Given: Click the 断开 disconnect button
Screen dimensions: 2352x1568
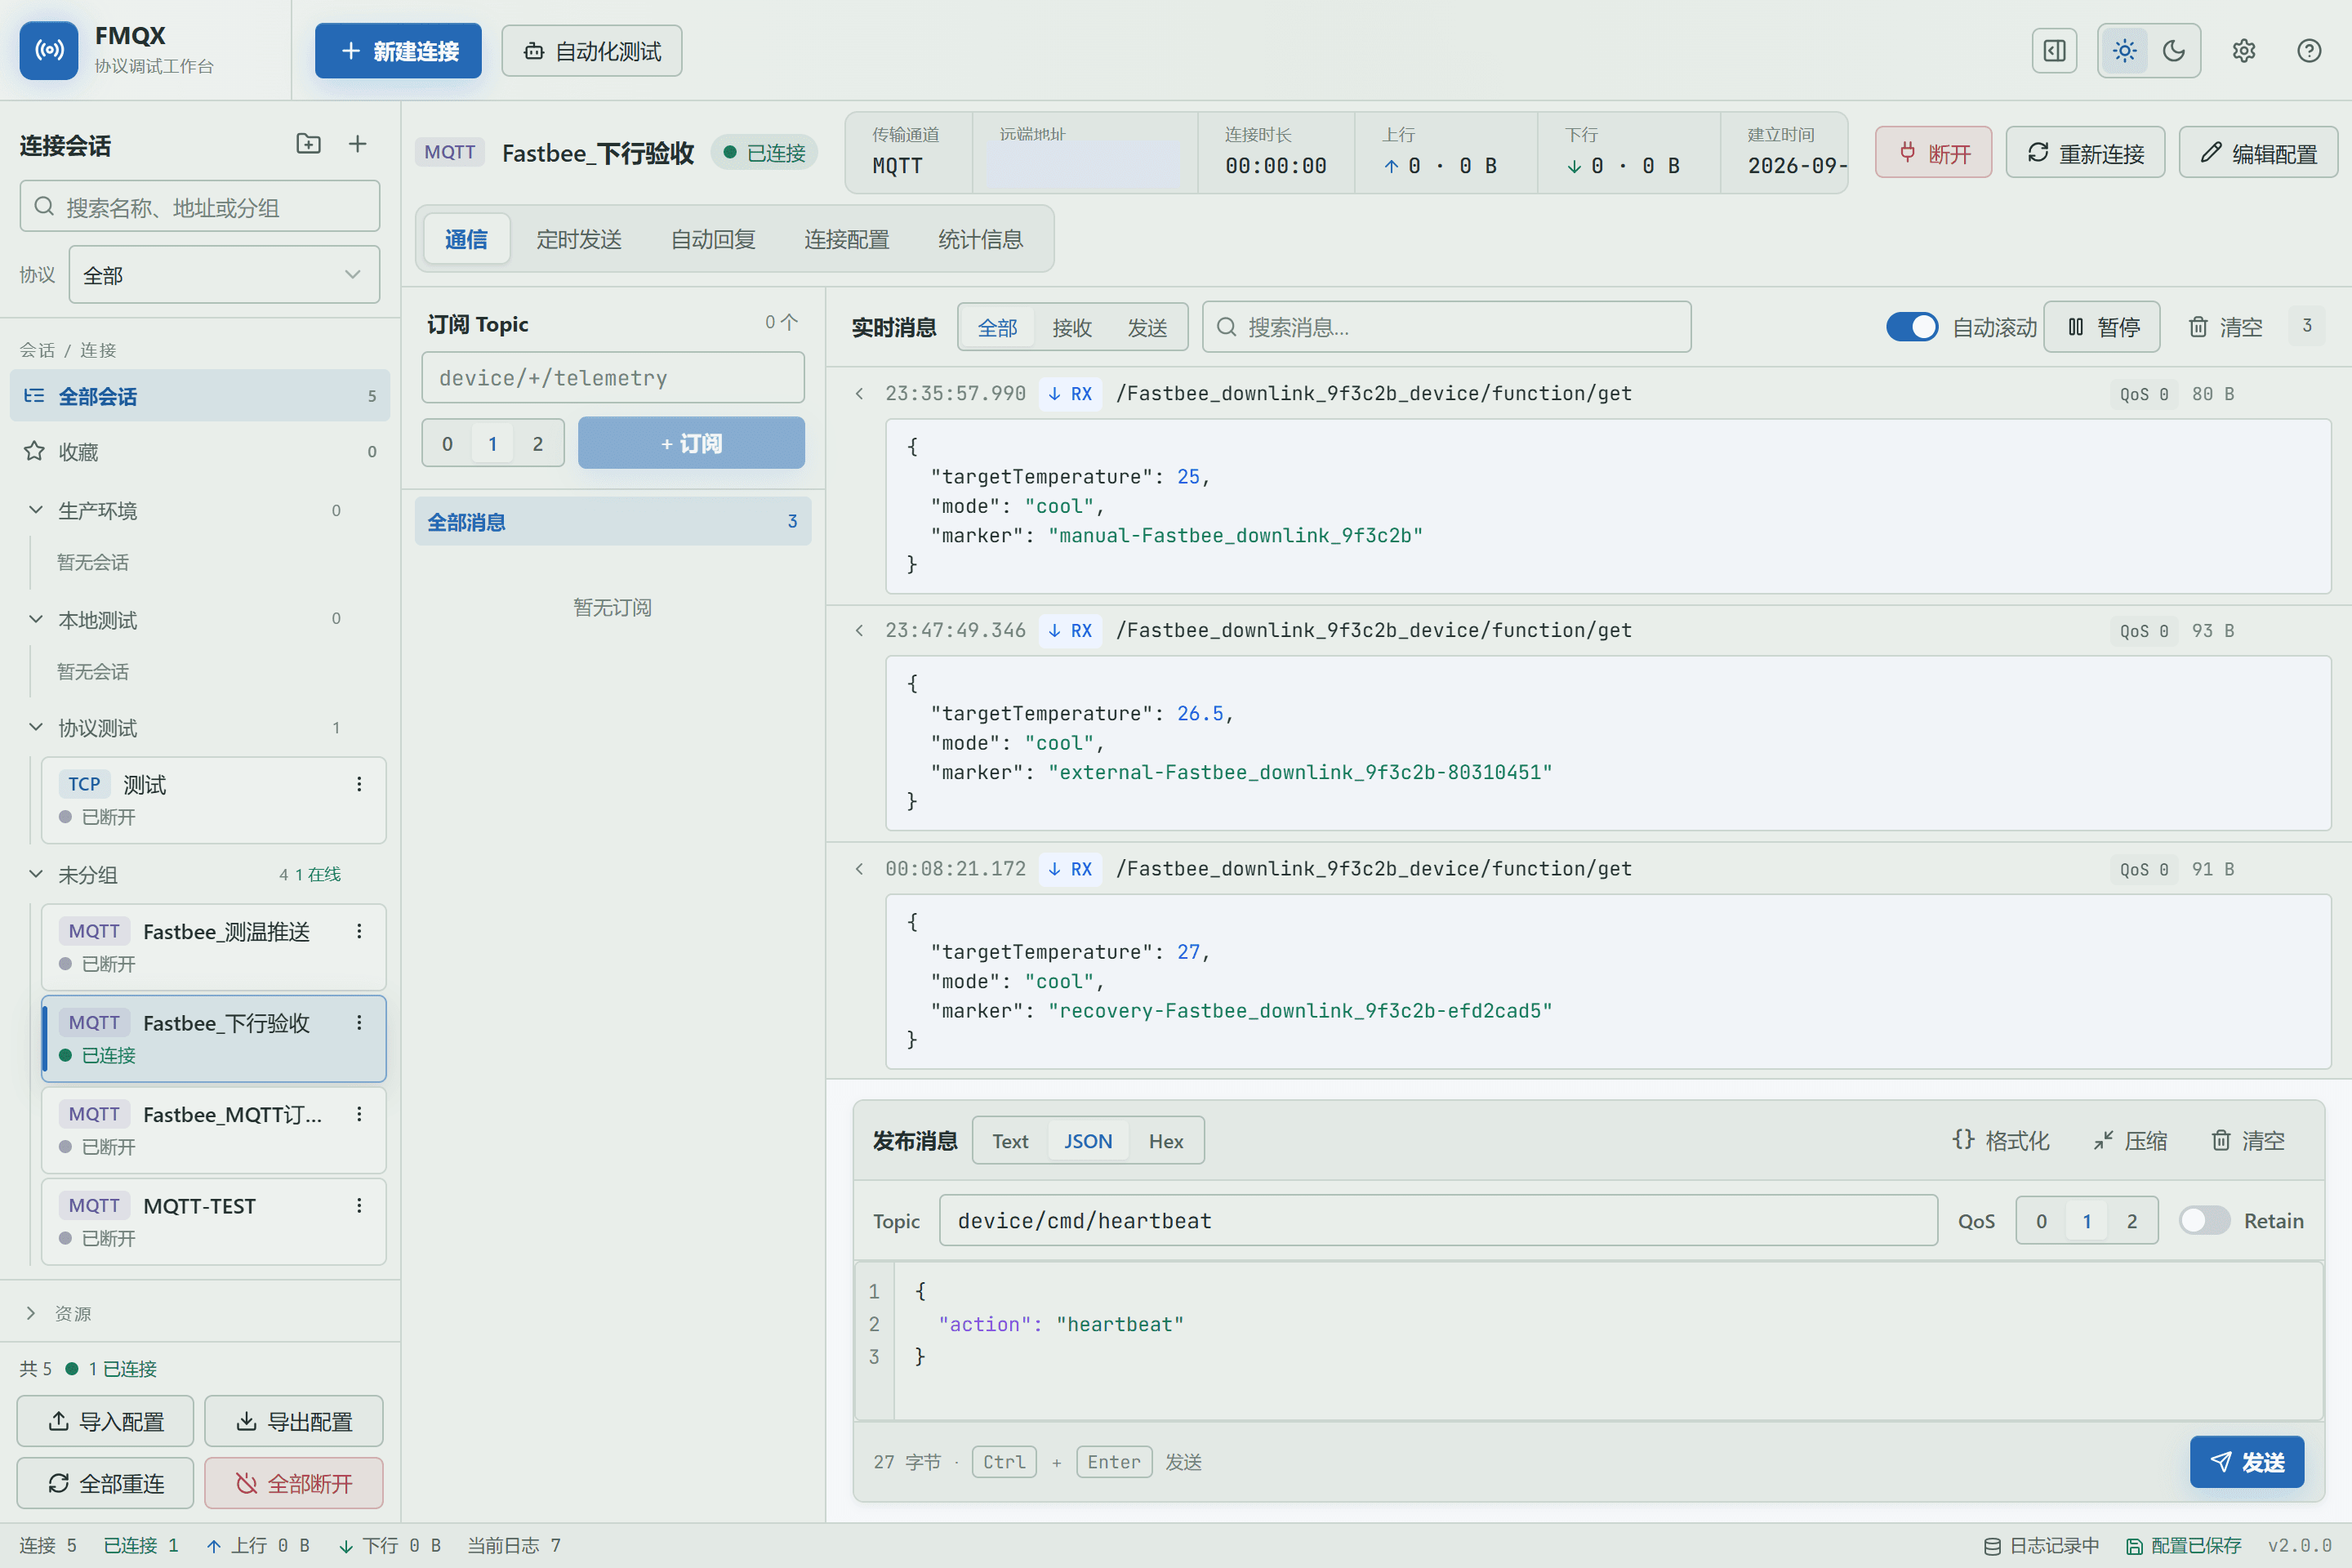Looking at the screenshot, I should coord(1933,153).
